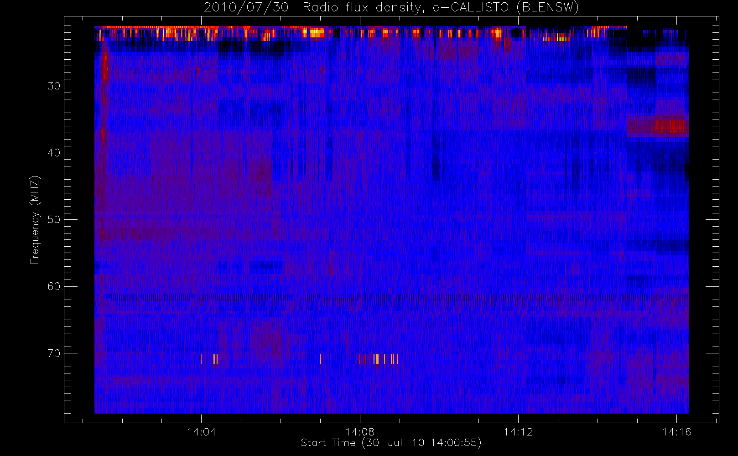Click the 14:08 time tick label
The height and width of the screenshot is (456, 738).
[360, 432]
